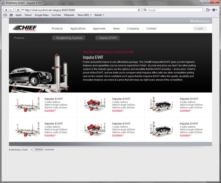This screenshot has width=221, height=183.
Task: Open the Straightening Systems breadcrumb dropdown
Action: [69, 38]
